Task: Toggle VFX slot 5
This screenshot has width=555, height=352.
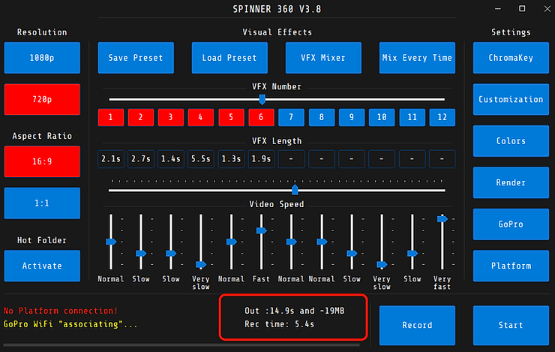Action: click(x=231, y=117)
